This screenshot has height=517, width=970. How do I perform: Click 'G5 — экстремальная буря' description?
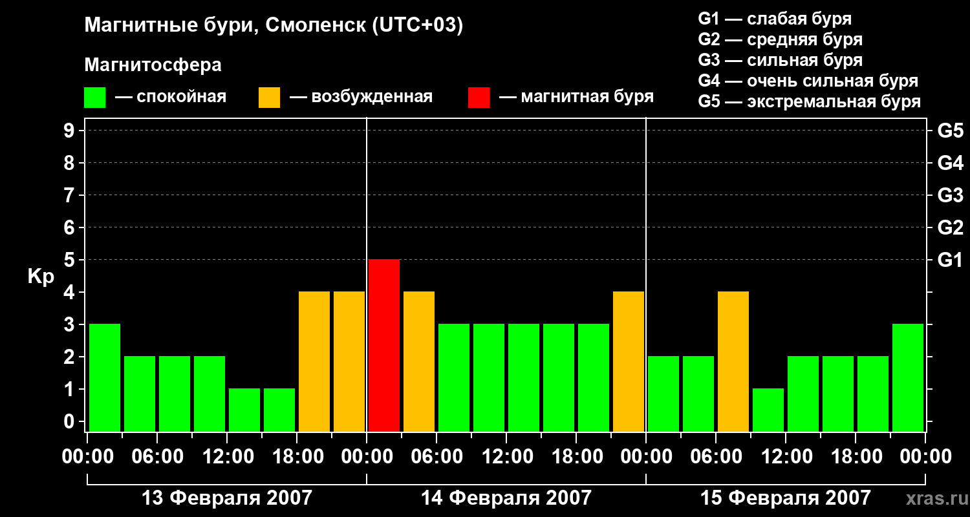click(810, 102)
